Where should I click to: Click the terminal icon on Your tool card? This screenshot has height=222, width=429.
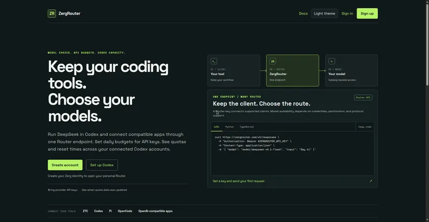tap(214, 61)
